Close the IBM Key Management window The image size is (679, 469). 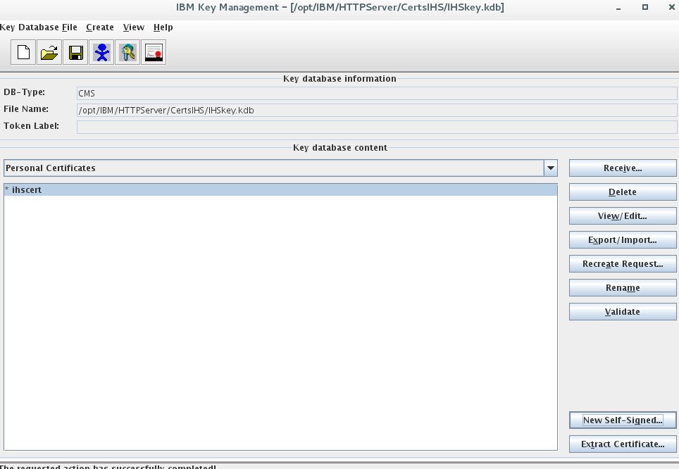click(x=672, y=7)
